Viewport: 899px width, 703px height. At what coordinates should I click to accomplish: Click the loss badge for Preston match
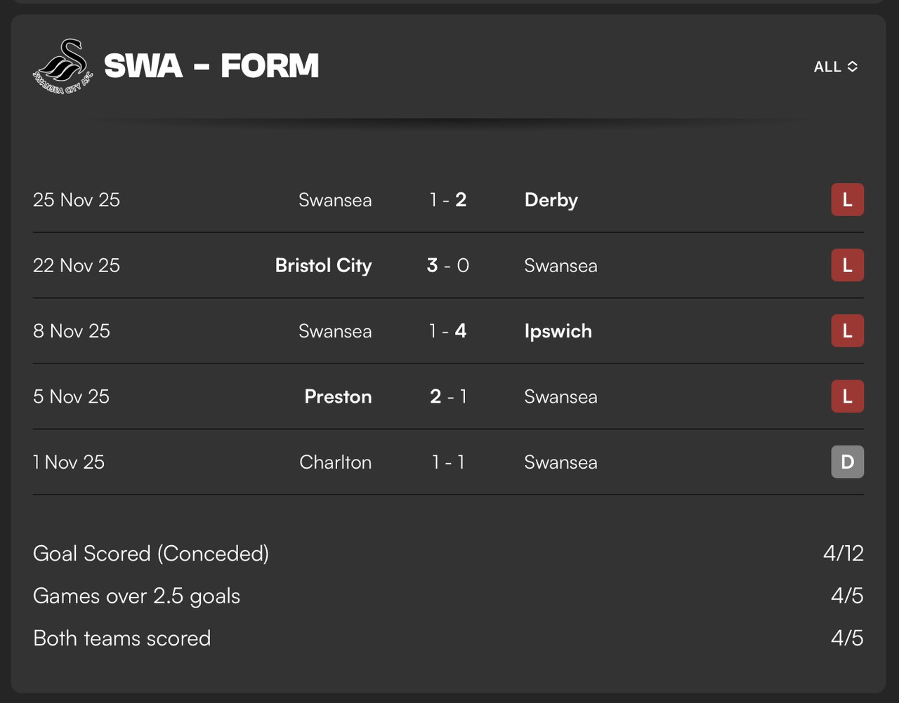847,396
